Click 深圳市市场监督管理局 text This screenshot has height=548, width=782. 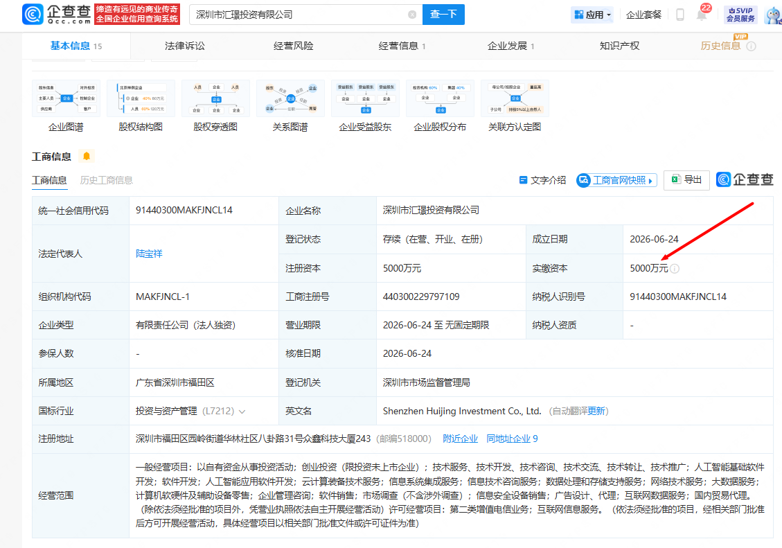pyautogui.click(x=427, y=382)
